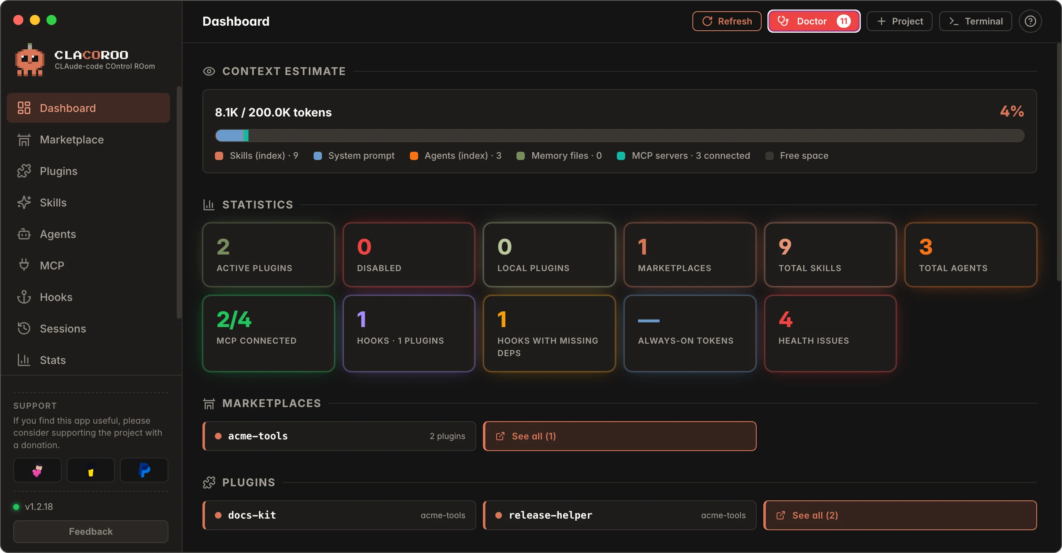Image resolution: width=1062 pixels, height=553 pixels.
Task: Open the acme-tools marketplace row
Action: [339, 436]
